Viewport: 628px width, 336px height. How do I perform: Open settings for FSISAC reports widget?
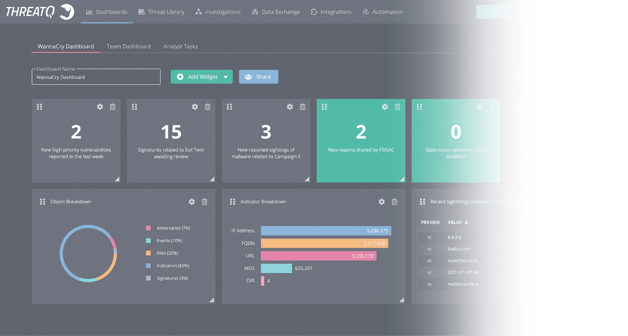[385, 107]
